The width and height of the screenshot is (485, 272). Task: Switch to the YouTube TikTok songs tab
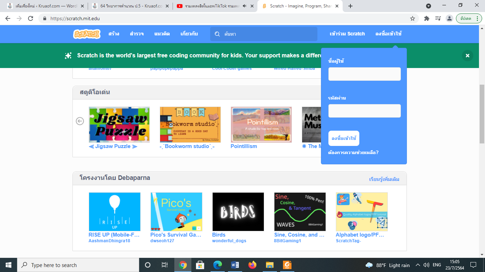pyautogui.click(x=211, y=6)
